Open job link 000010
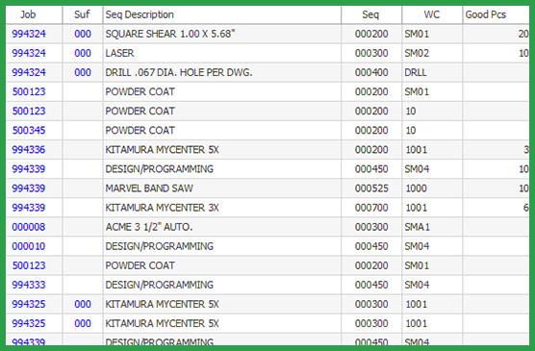 (29, 246)
